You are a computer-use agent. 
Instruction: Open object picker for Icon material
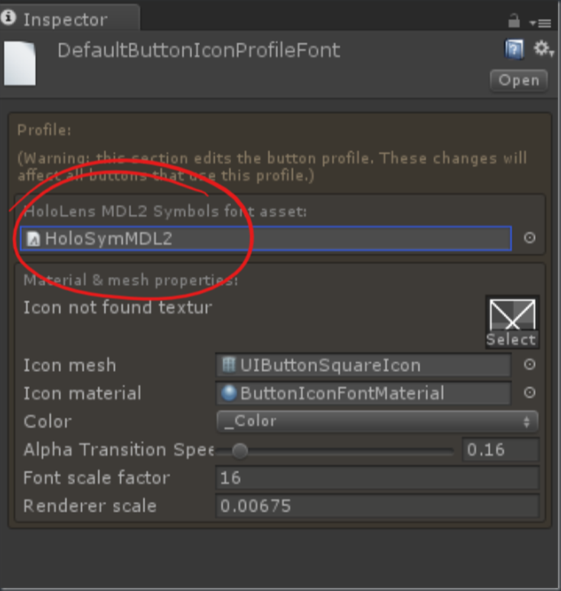coord(530,393)
